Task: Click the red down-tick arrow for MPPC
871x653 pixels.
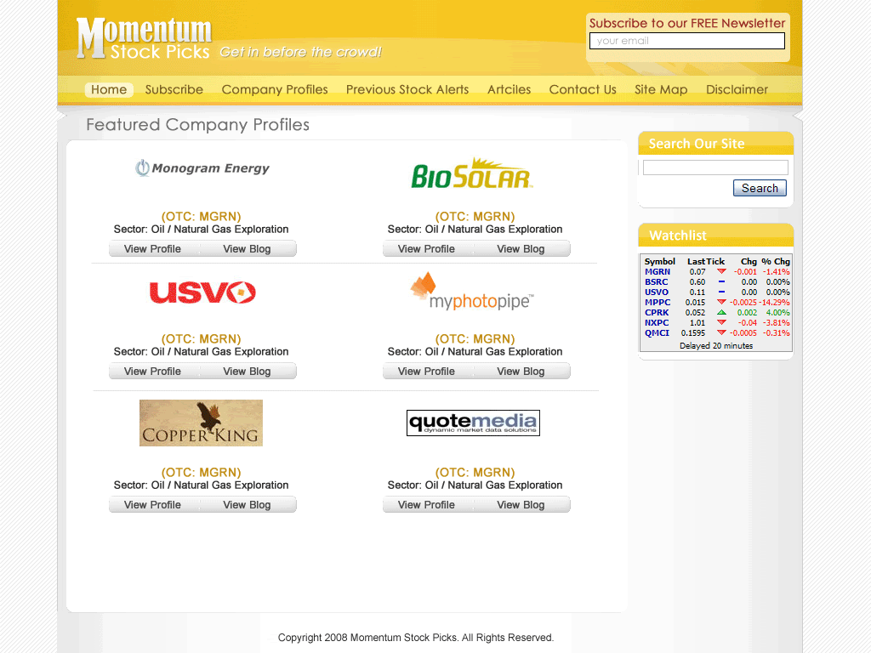Action: (x=721, y=302)
